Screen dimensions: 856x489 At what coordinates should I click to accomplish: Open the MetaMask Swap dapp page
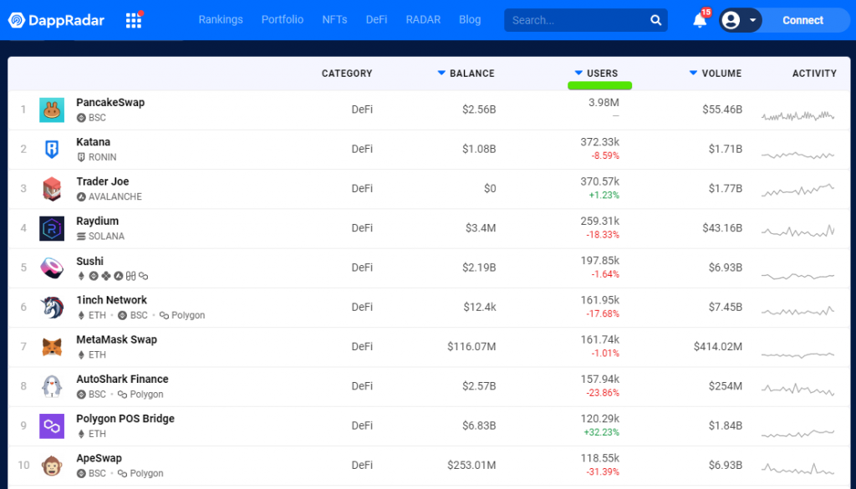coord(117,339)
